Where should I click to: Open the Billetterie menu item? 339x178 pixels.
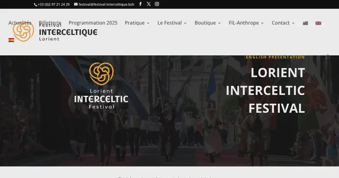50,23
